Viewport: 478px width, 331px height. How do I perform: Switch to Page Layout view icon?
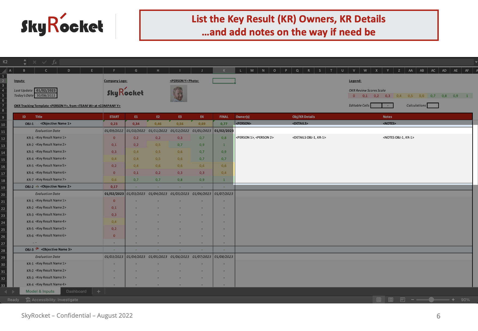(391, 300)
